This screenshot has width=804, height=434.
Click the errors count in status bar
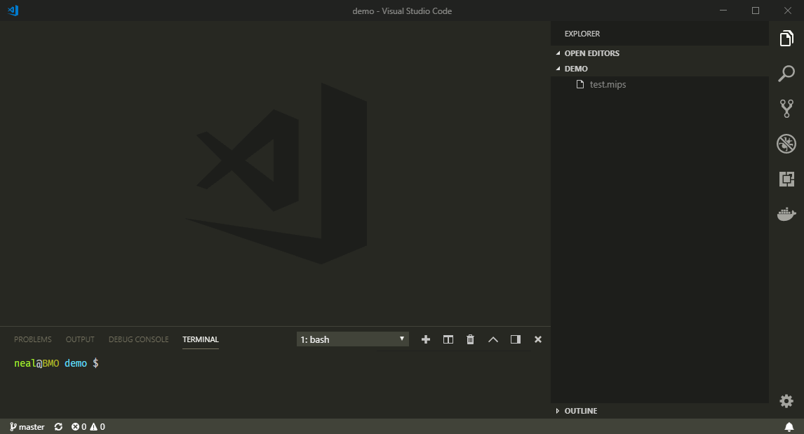[x=79, y=427]
